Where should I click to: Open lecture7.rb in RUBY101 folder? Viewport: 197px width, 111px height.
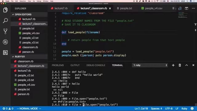29,71
